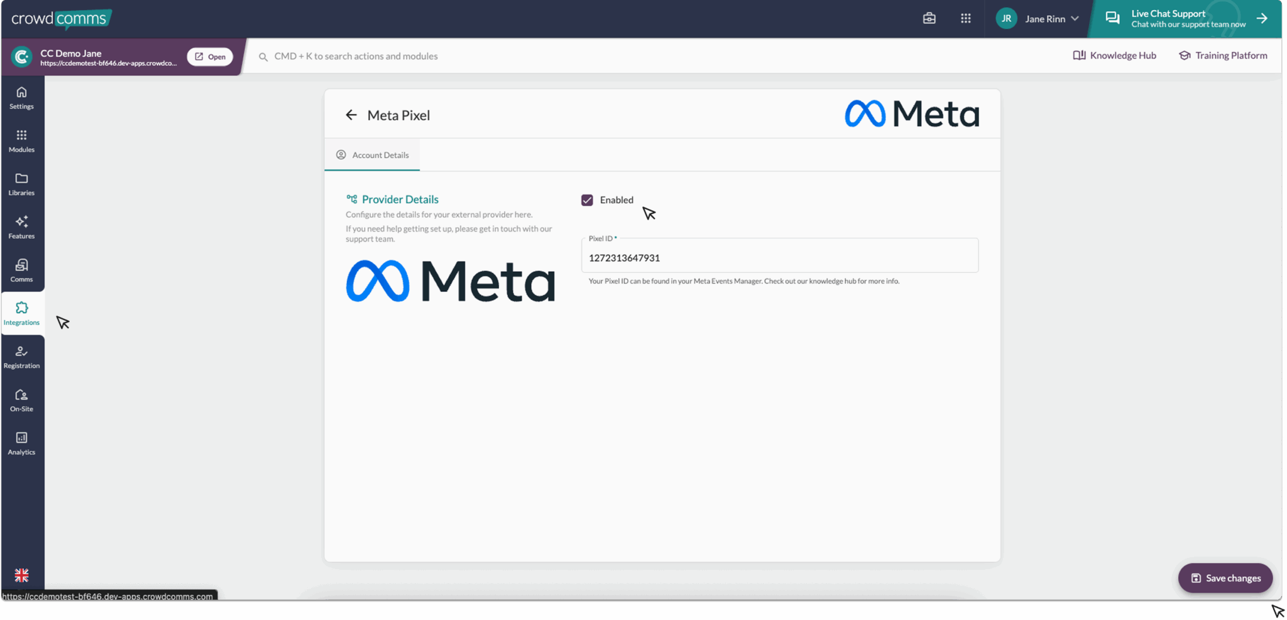Open the Settings sidebar section

(21, 98)
